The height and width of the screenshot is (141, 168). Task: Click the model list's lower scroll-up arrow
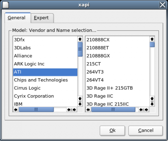click(x=152, y=98)
